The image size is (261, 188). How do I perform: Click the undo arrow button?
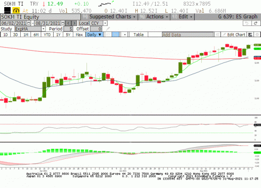tap(247, 23)
